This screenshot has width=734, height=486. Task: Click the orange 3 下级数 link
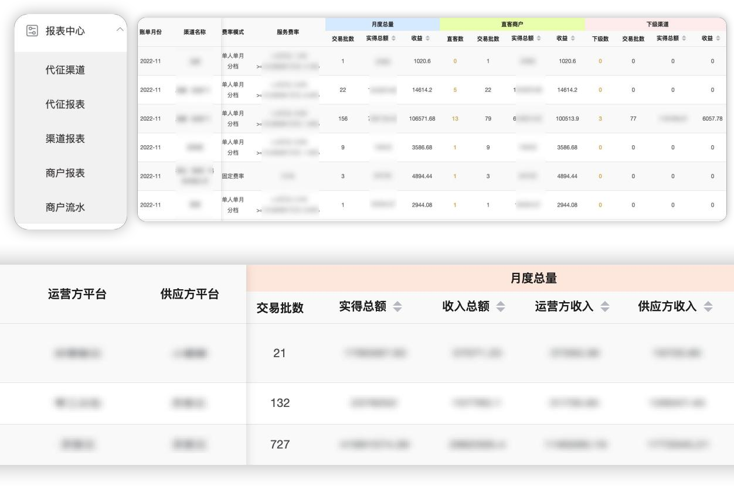click(x=600, y=119)
